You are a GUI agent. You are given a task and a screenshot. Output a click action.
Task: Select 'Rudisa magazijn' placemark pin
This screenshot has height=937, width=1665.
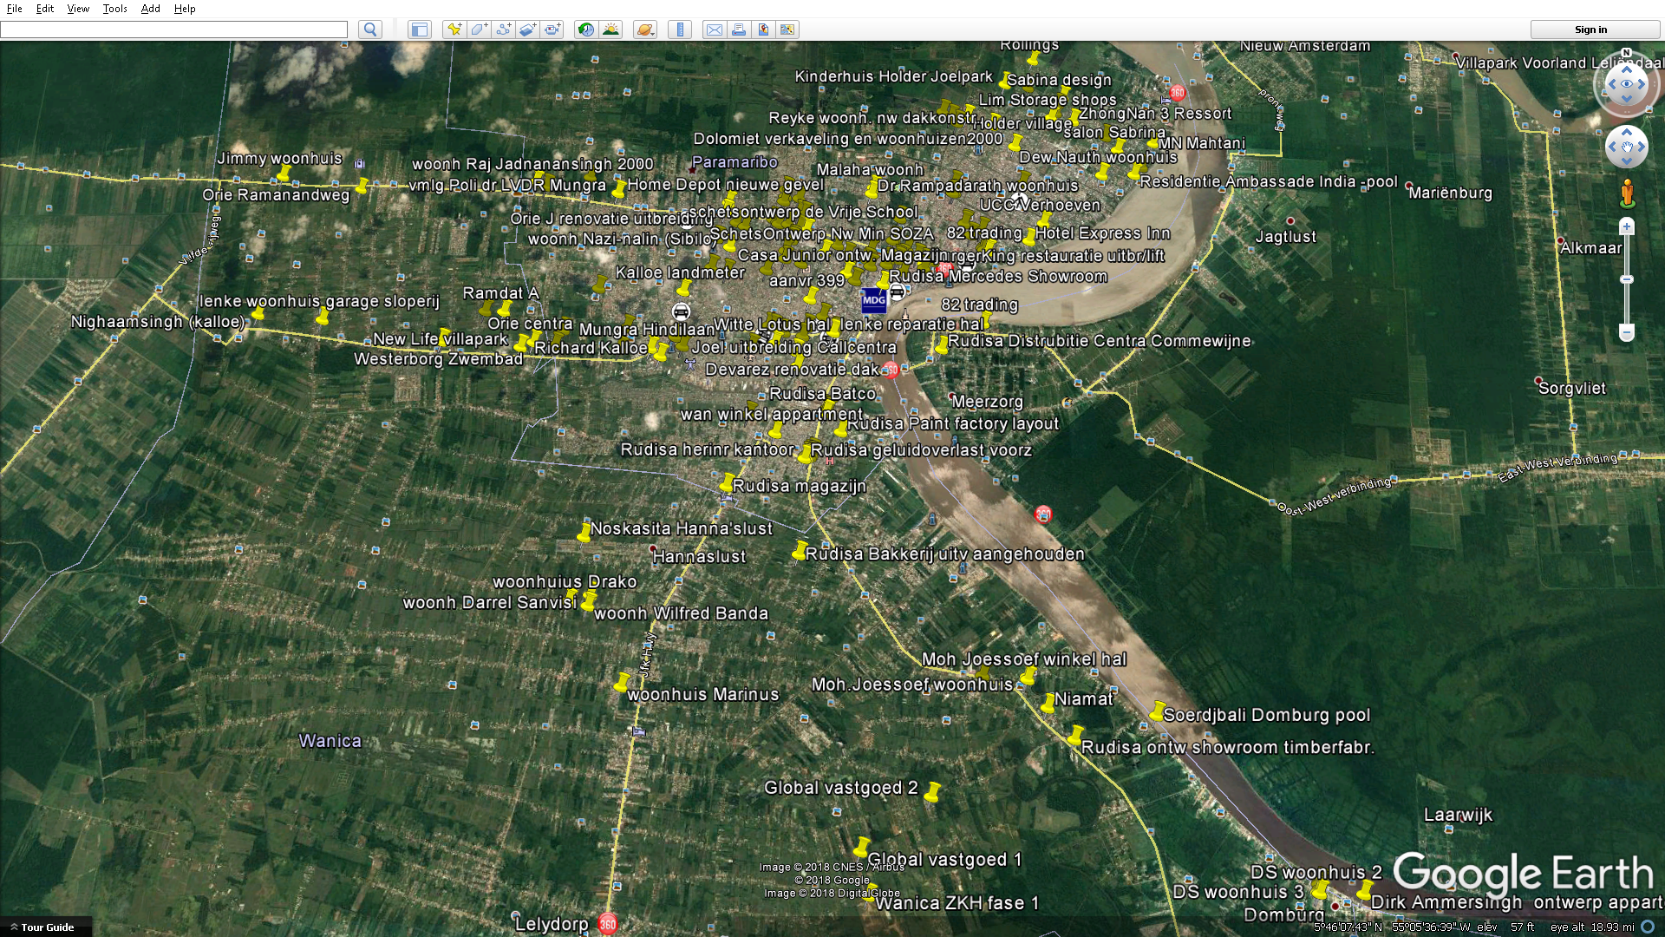727,482
